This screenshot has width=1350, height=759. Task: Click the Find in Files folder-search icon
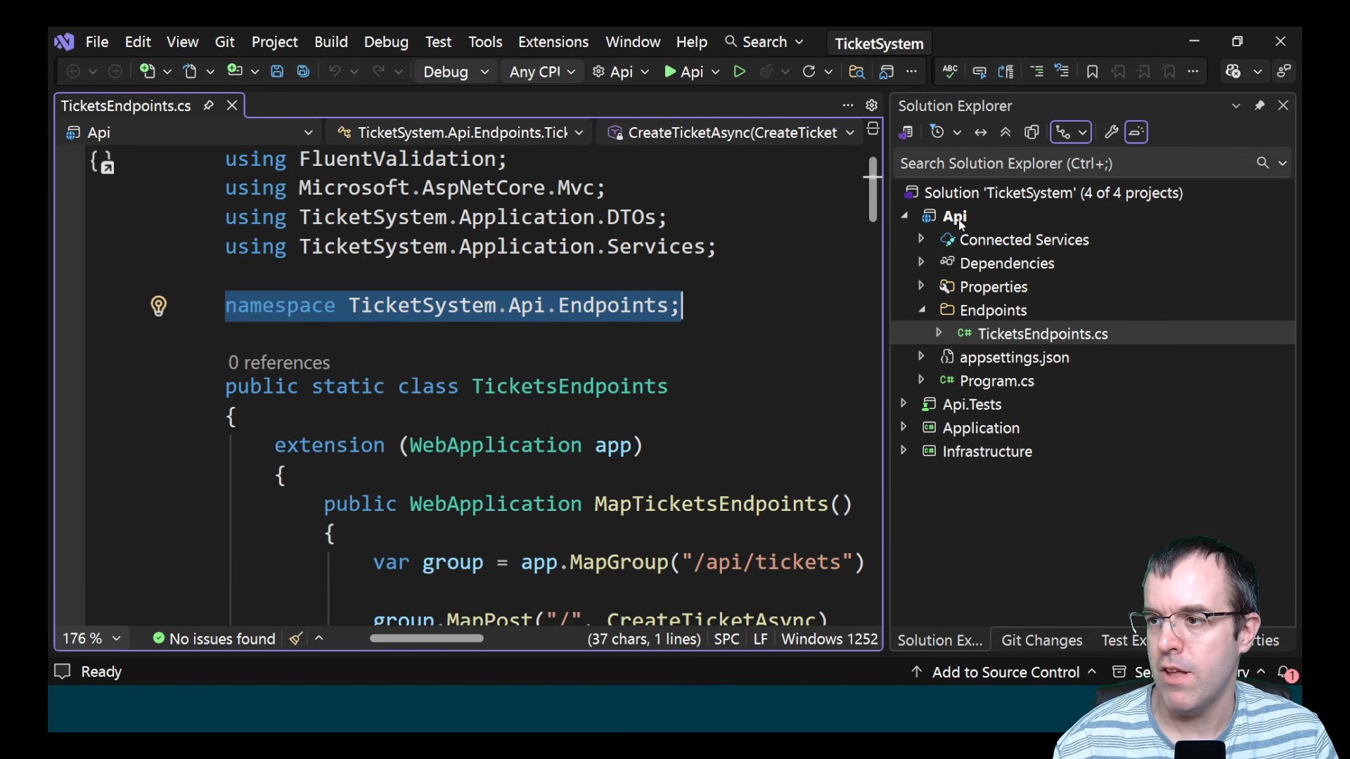click(x=856, y=72)
